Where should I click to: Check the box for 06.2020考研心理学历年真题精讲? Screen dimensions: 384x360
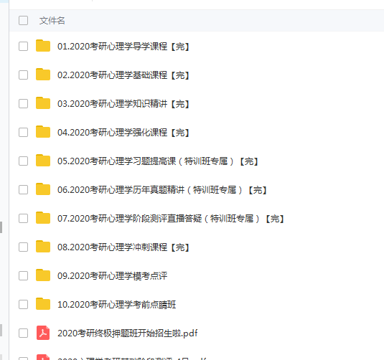point(23,189)
